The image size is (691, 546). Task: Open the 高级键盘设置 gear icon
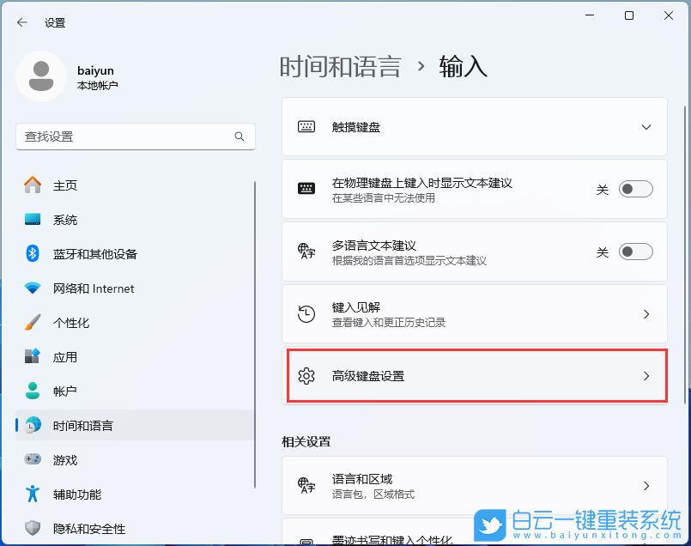pyautogui.click(x=306, y=376)
